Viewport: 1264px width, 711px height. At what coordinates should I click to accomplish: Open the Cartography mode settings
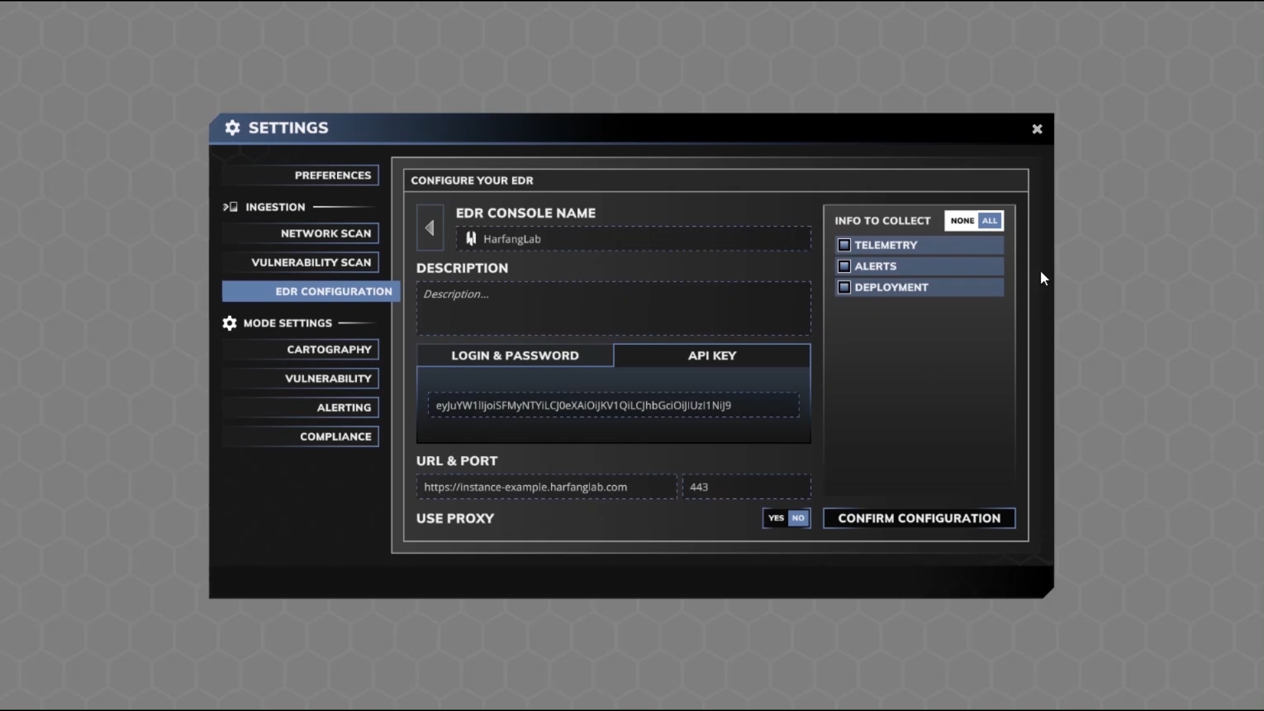[x=301, y=350]
